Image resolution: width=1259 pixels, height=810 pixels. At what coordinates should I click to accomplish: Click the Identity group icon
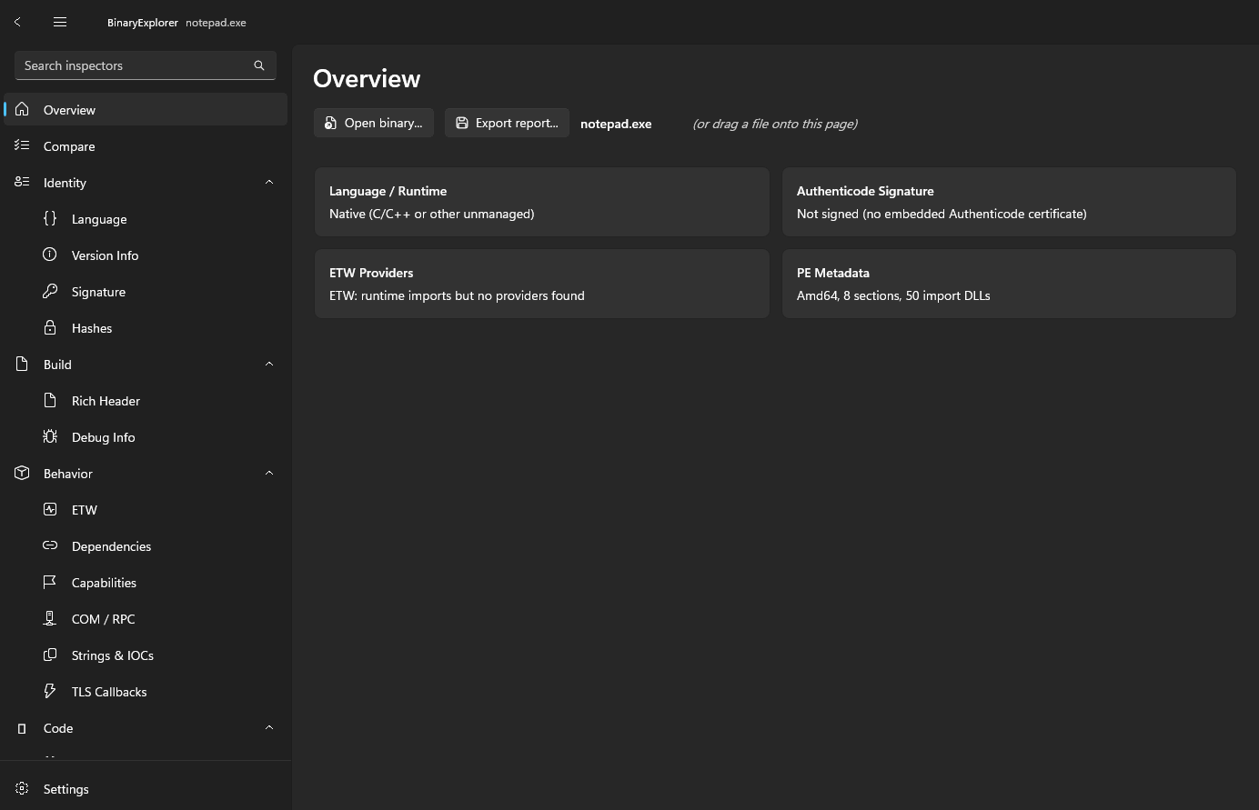tap(22, 182)
